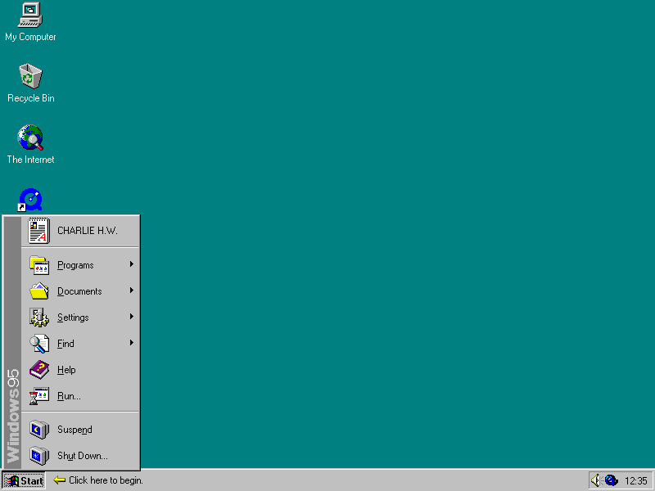
Task: Choose Shut Down... in the Start menu
Action: (80, 456)
